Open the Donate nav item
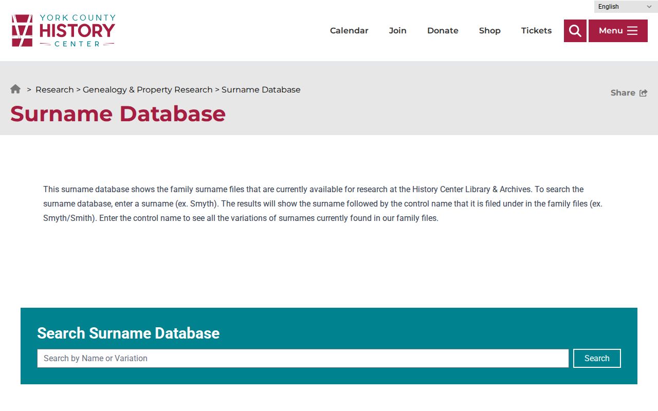This screenshot has width=658, height=411. click(443, 31)
